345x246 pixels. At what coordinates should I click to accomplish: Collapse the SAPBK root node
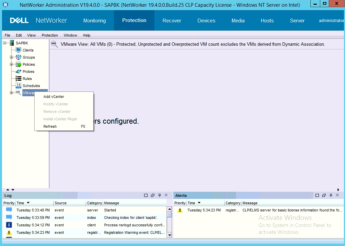pos(5,43)
